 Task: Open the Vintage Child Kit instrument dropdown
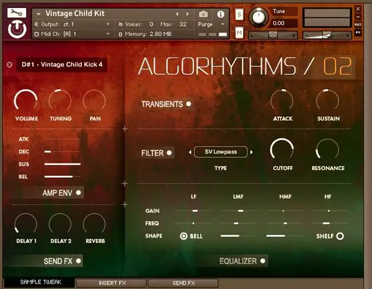(38, 14)
